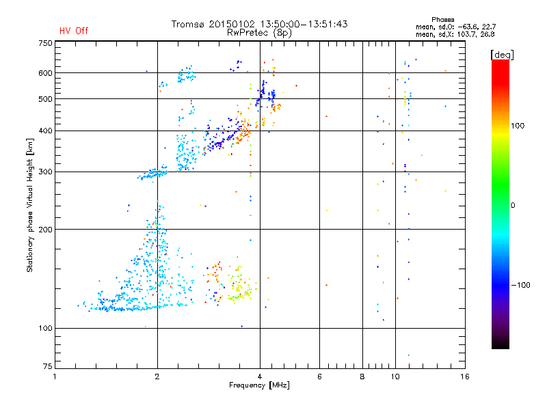This screenshot has height=410, width=547.
Task: Click the y-axis label '750'
Action: click(x=45, y=43)
